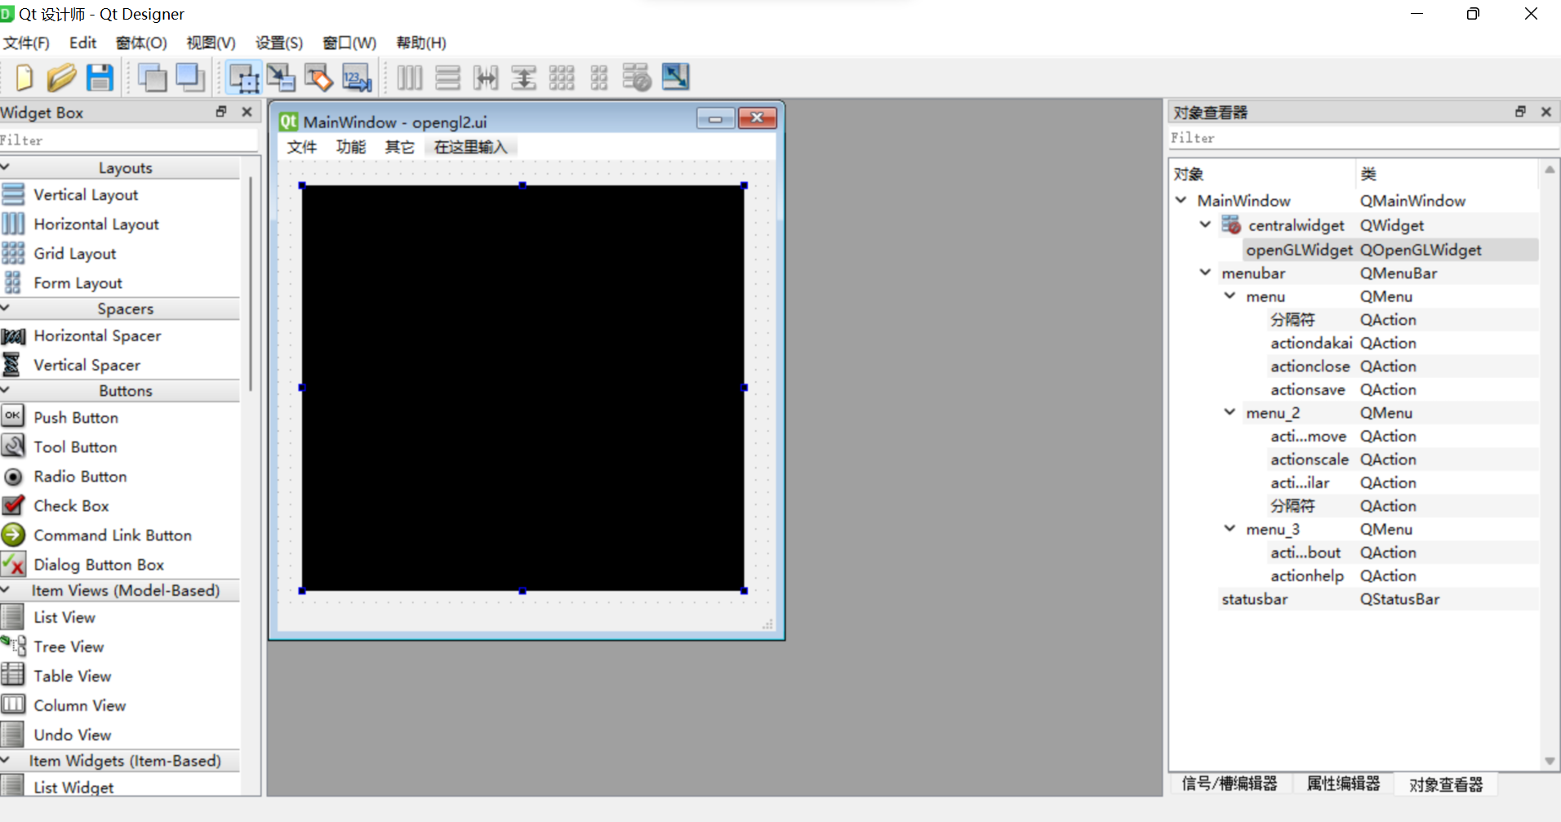The image size is (1561, 822).
Task: Select the openGLWidget black canvas in the form
Action: 523,388
